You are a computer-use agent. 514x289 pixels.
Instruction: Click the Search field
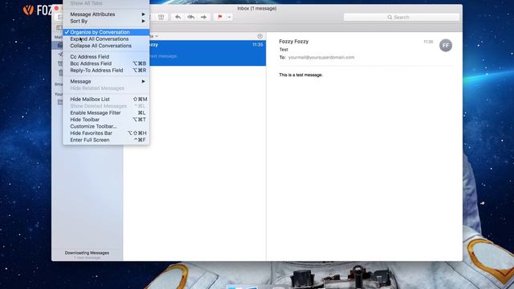point(402,17)
